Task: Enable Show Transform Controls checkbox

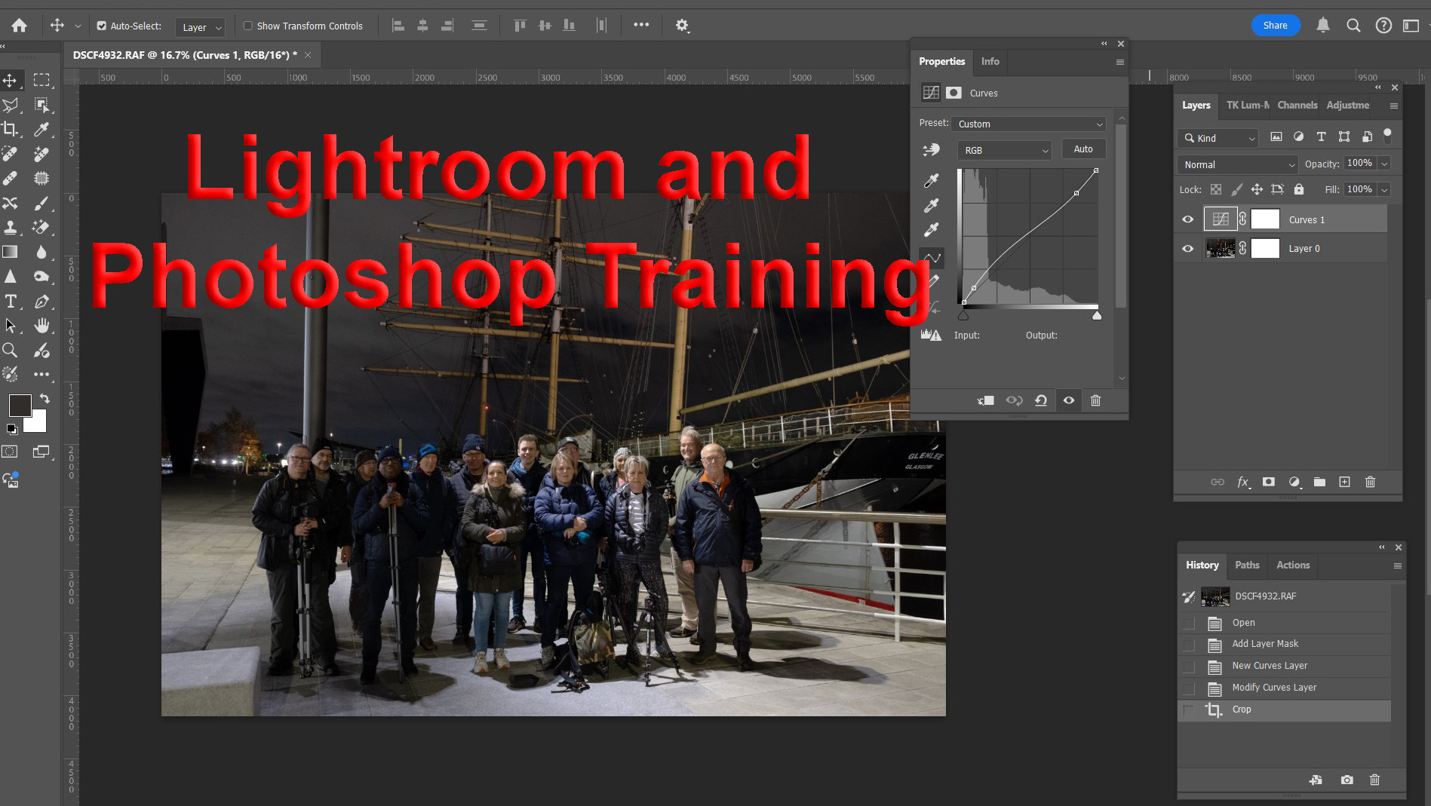Action: tap(247, 26)
